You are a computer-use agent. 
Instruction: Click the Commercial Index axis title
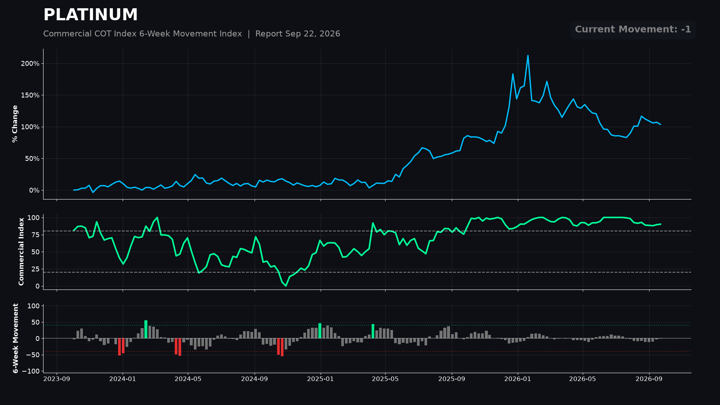(21, 252)
